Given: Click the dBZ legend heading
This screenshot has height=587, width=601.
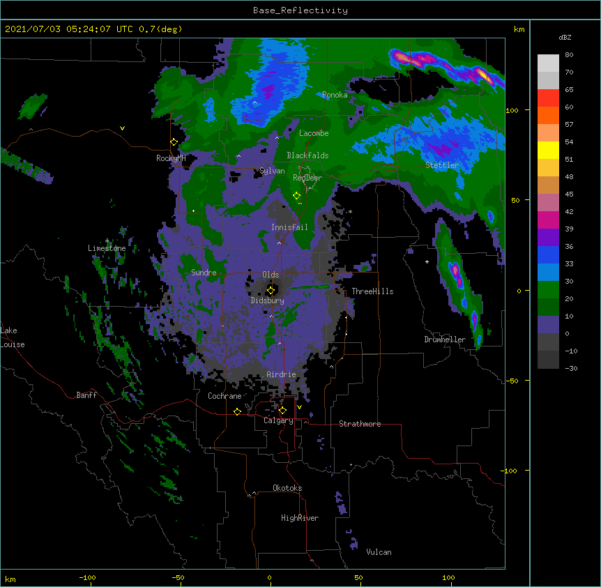Looking at the screenshot, I should tap(565, 37).
